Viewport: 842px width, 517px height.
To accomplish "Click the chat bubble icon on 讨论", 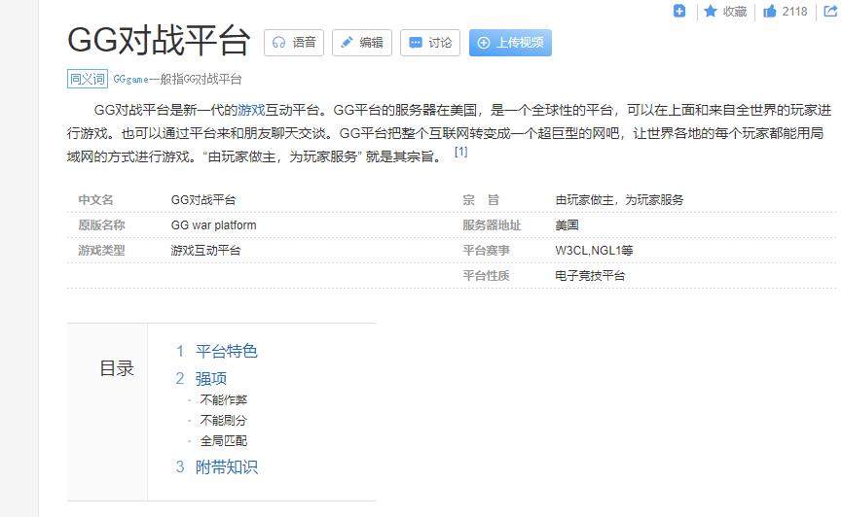I will pos(416,43).
